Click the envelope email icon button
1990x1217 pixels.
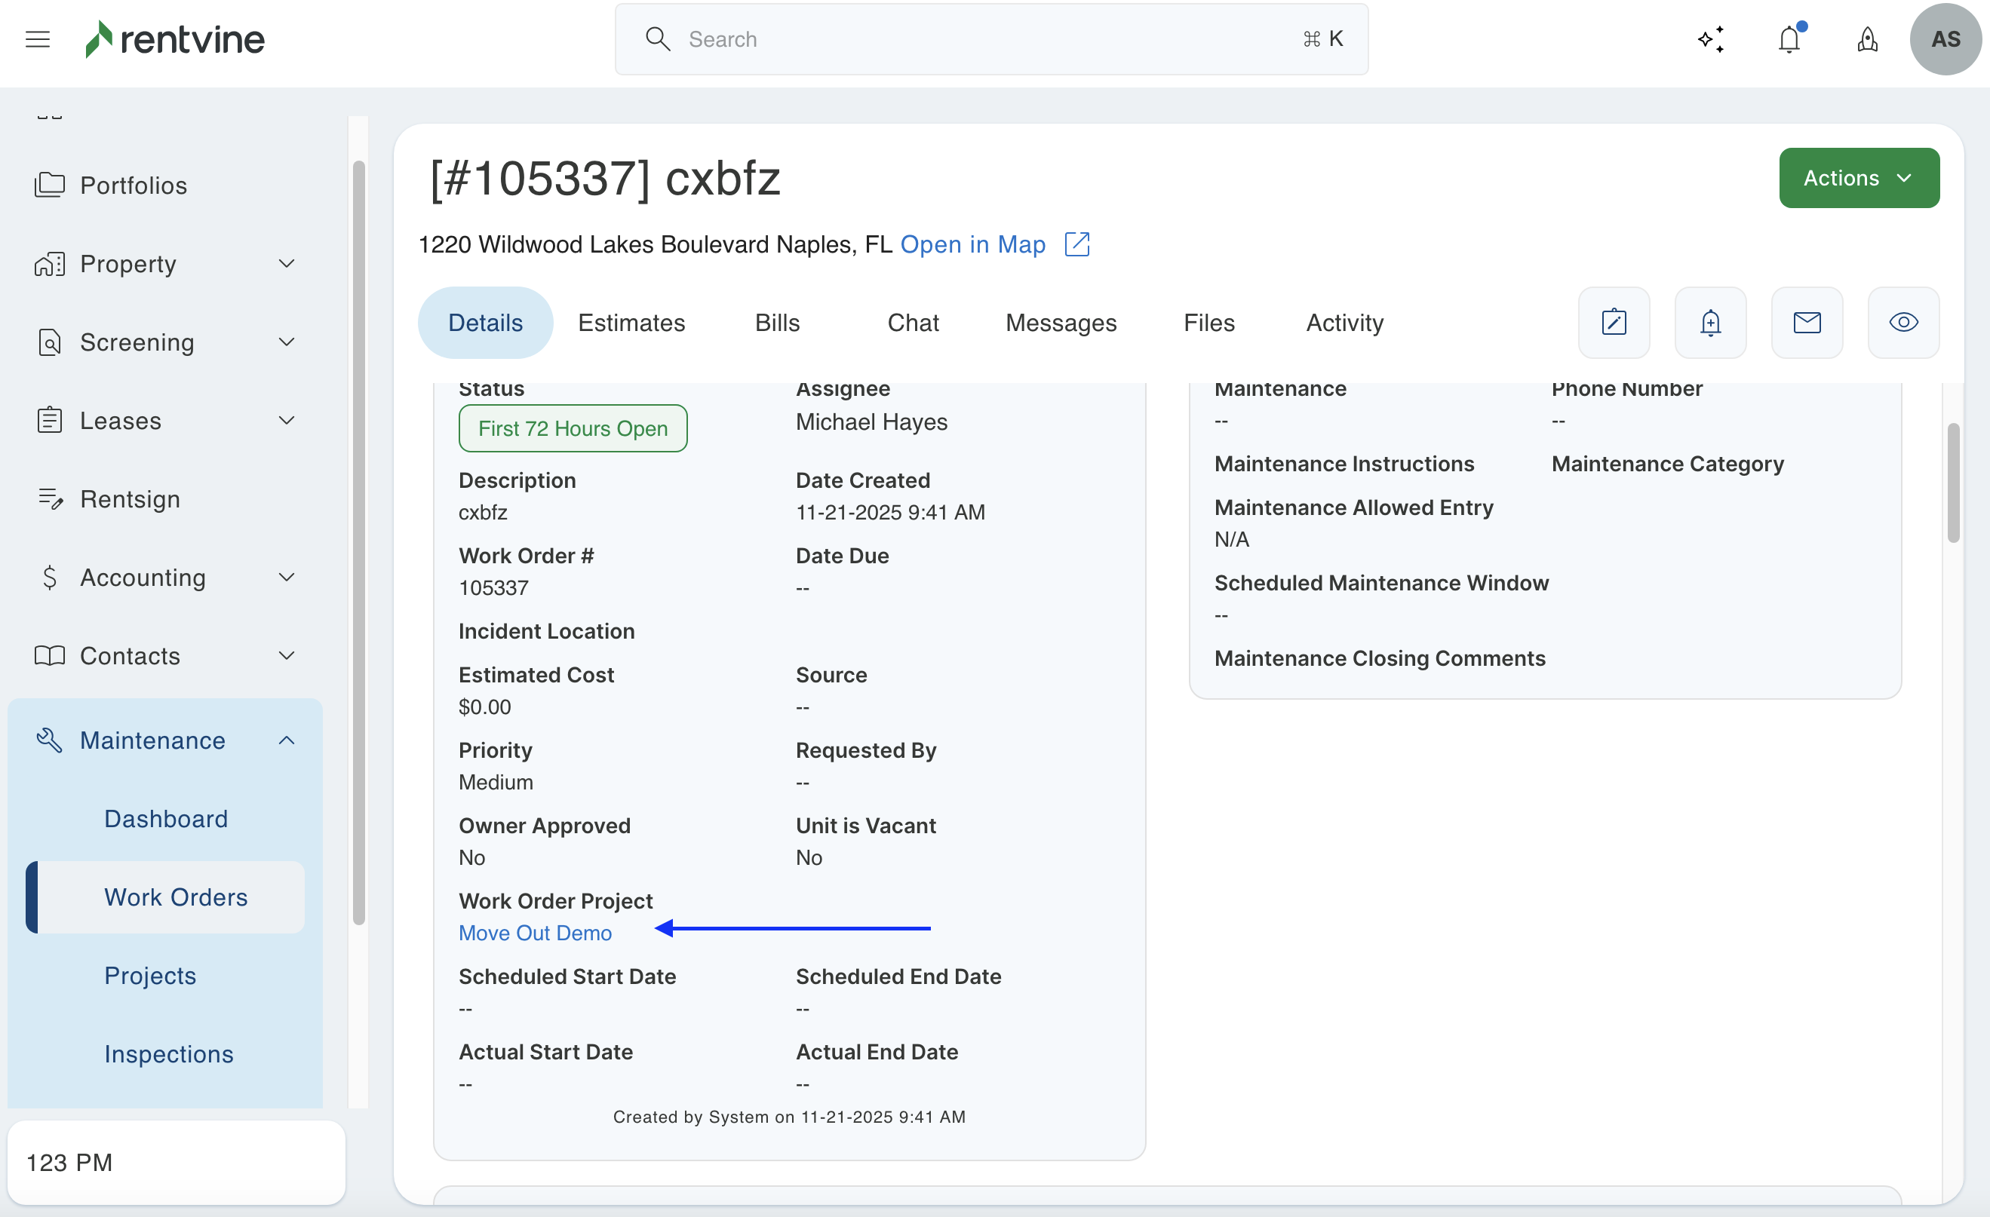1807,323
